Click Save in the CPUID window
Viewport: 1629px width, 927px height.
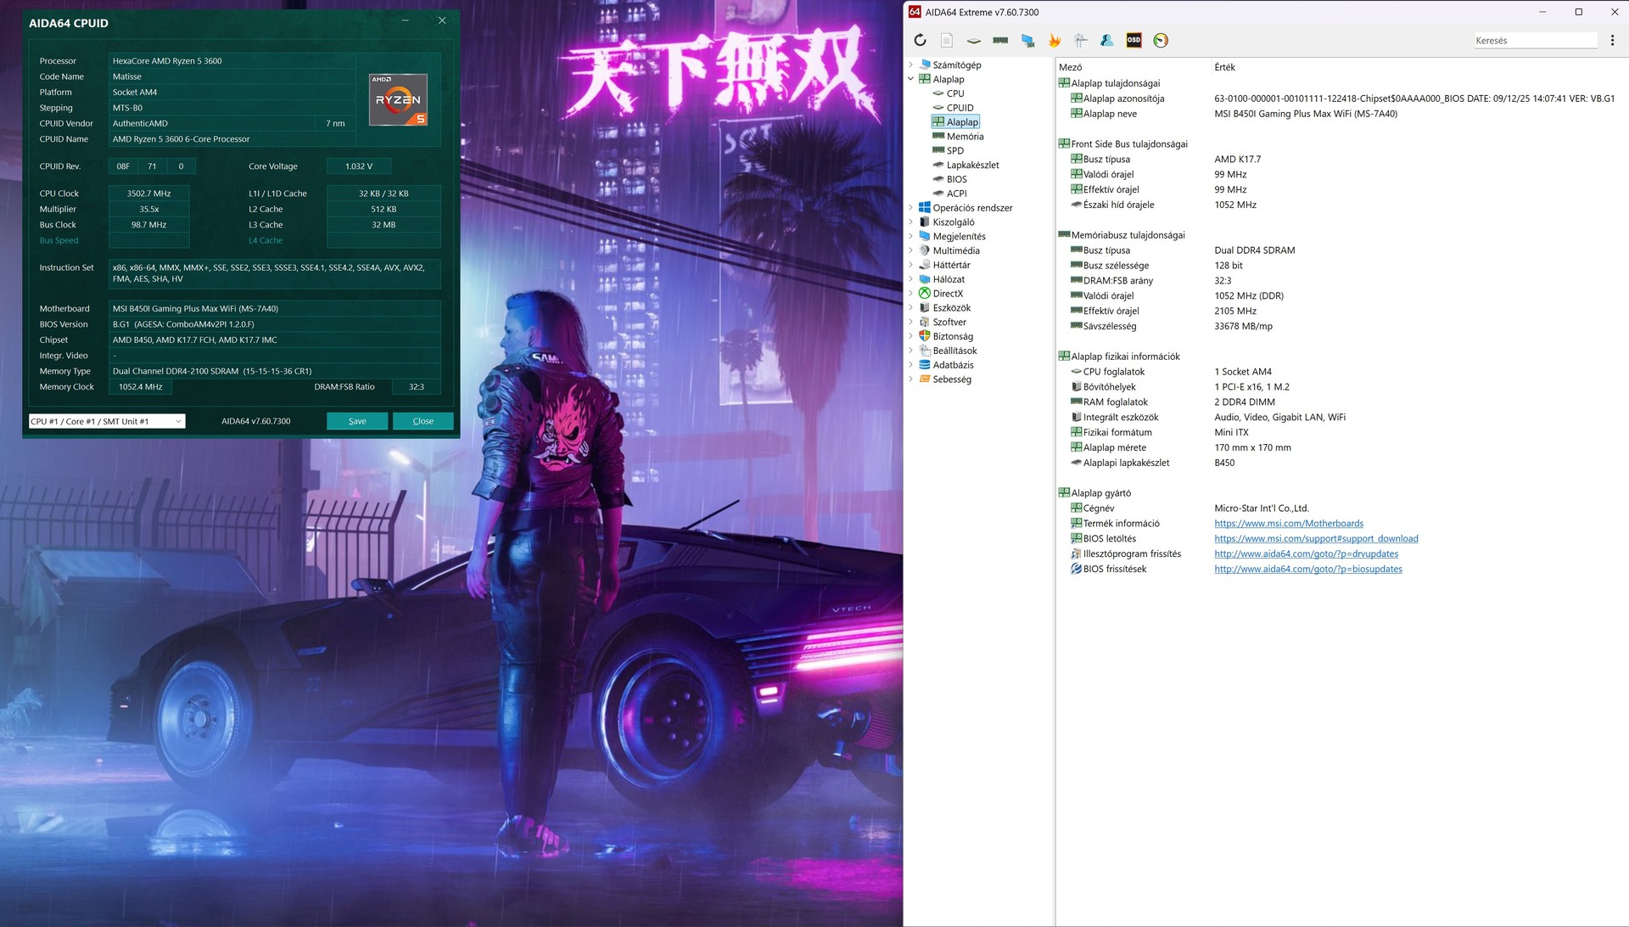tap(357, 421)
